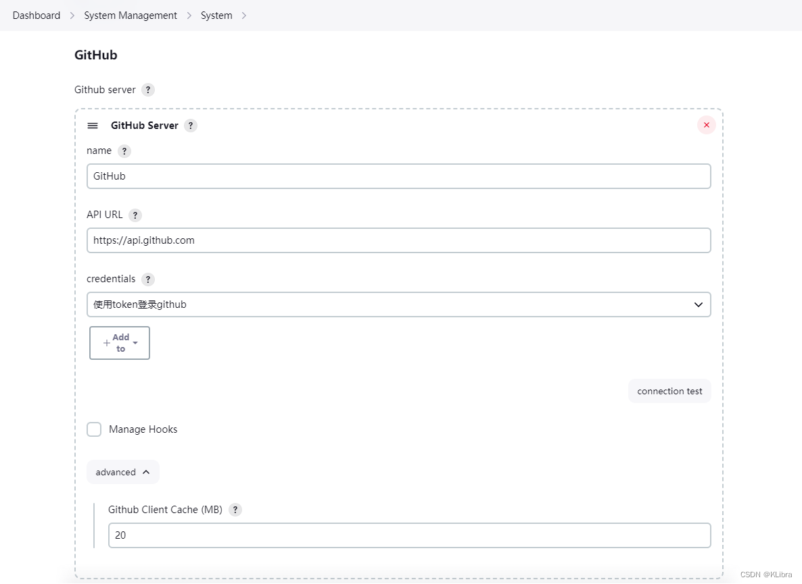The image size is (802, 584).
Task: Collapse the advanced section
Action: (x=123, y=472)
